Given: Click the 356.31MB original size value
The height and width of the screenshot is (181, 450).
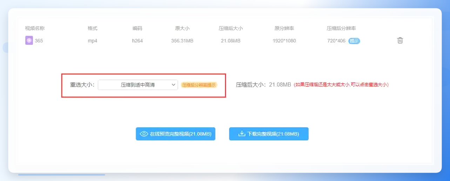Looking at the screenshot, I should tap(182, 41).
